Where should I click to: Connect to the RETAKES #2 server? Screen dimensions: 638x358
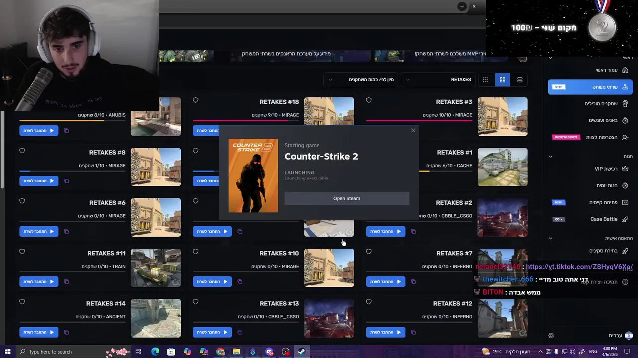(385, 231)
